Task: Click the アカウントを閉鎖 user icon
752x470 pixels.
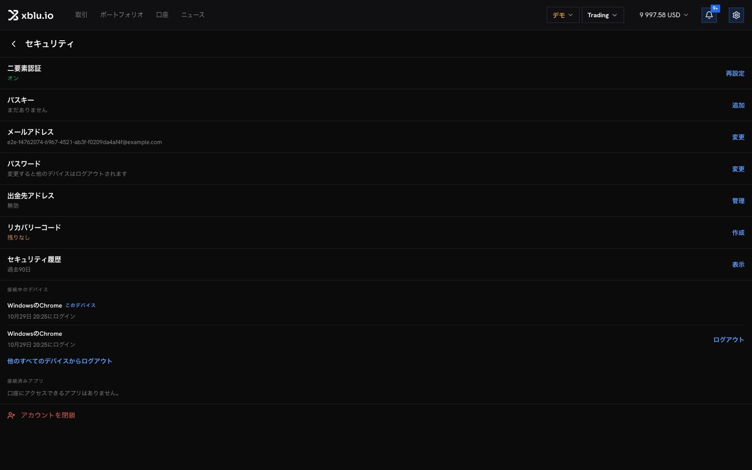Action: [x=11, y=415]
